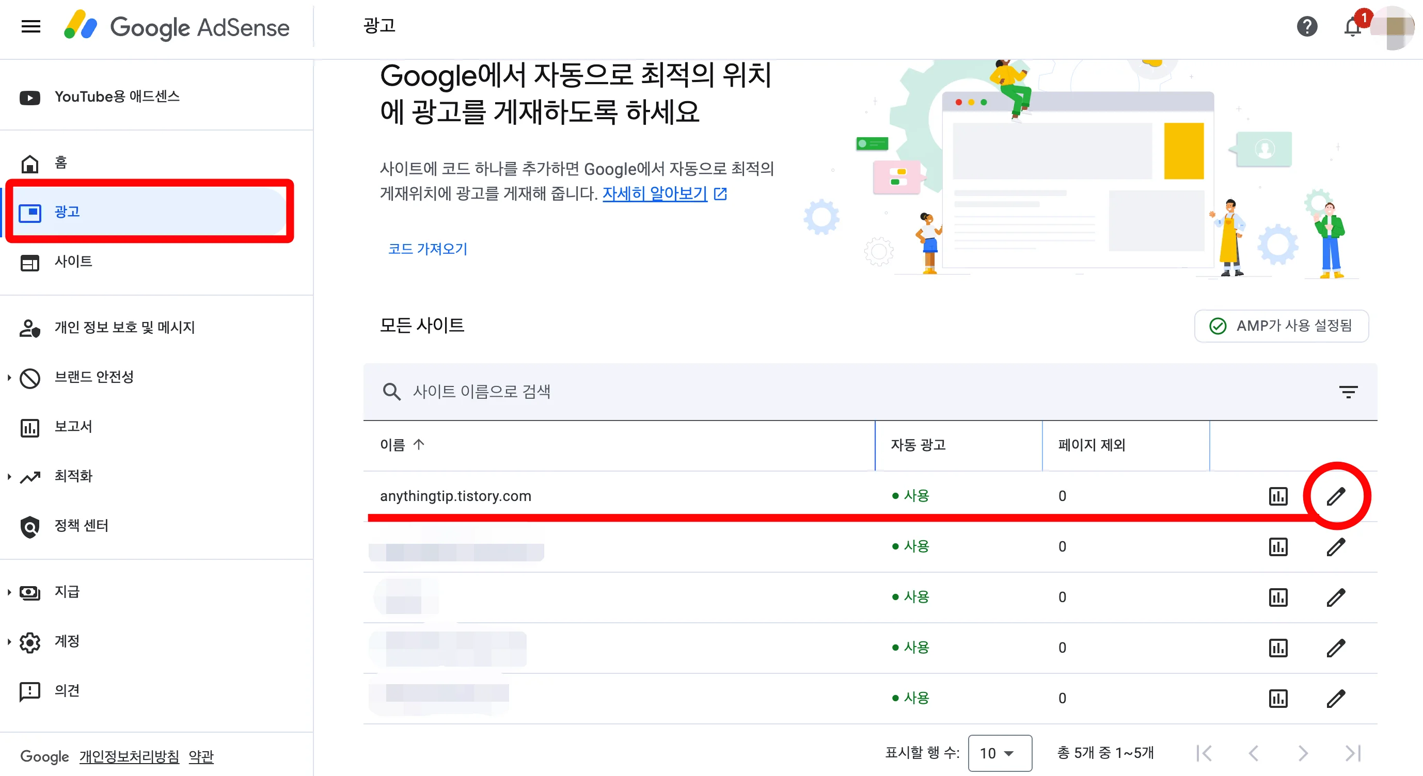The image size is (1423, 776).
Task: Go to last page of table
Action: [1353, 753]
